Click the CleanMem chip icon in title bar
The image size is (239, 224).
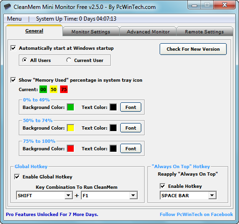point(7,7)
